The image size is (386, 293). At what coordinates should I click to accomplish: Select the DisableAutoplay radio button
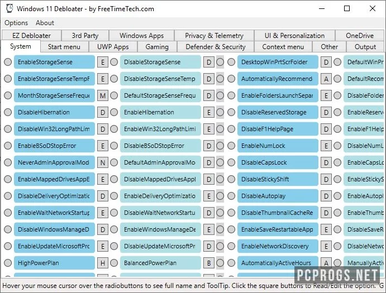click(x=231, y=196)
